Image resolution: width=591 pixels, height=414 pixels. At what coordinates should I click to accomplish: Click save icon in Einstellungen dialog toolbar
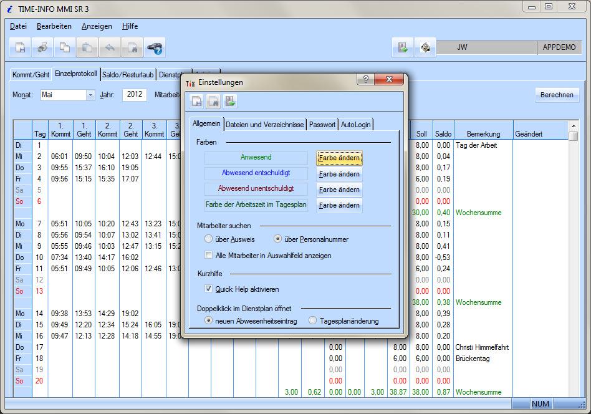tap(197, 101)
